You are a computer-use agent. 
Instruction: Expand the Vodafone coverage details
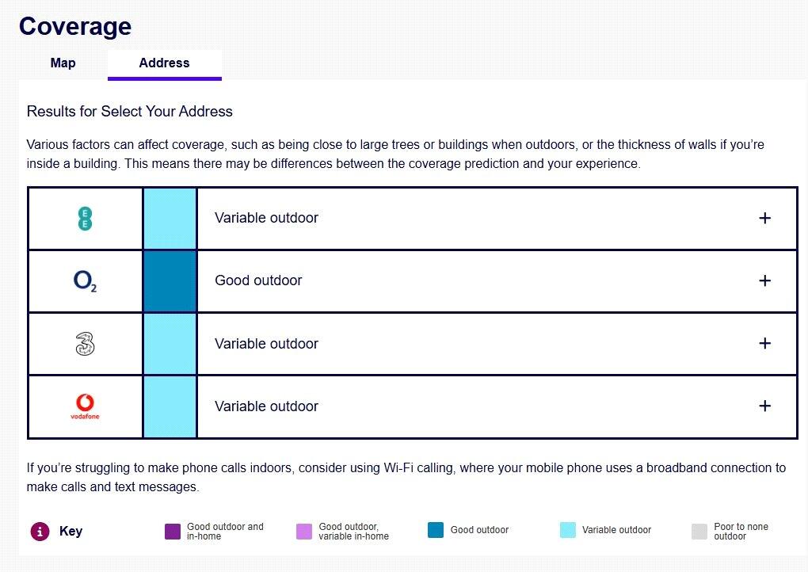point(764,406)
